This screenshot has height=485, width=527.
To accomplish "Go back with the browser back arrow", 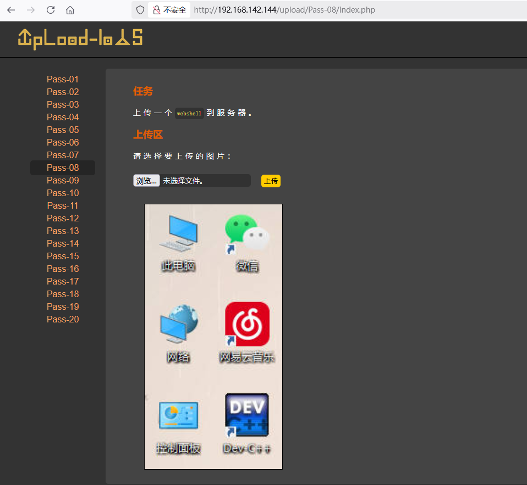I will (11, 10).
